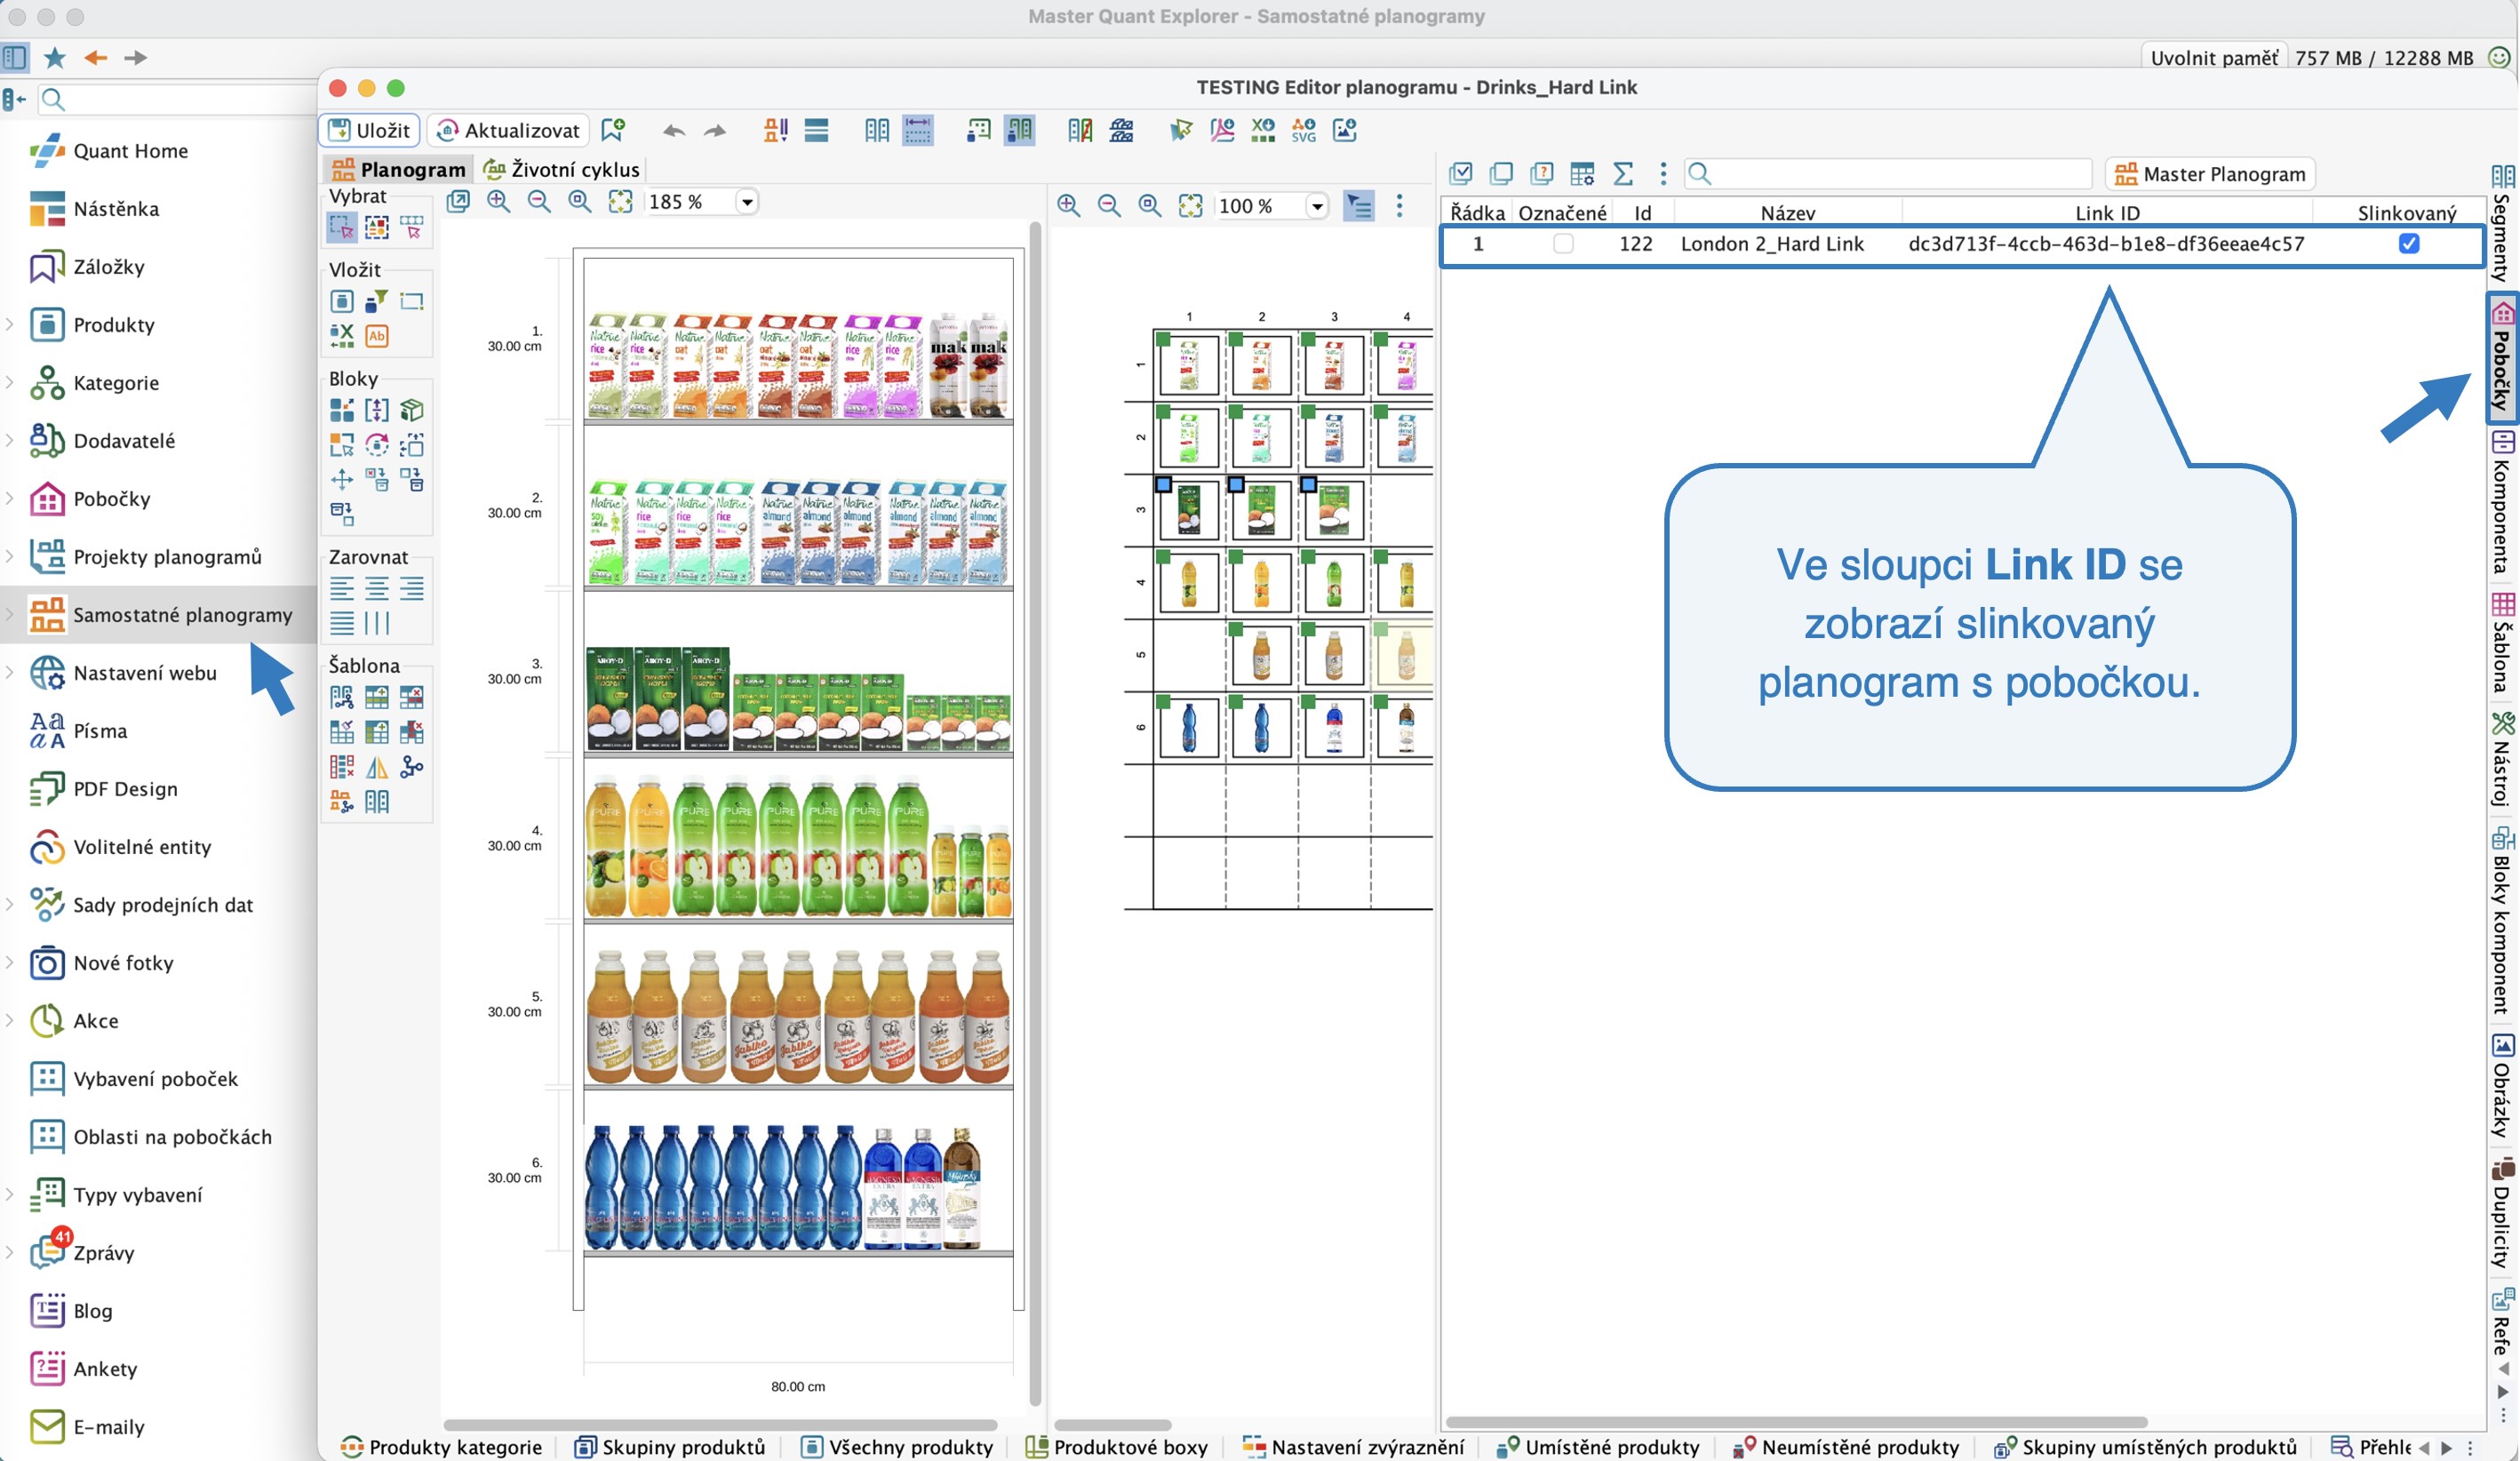The height and width of the screenshot is (1461, 2520).
Task: Zoom in on the template grid view
Action: [x=1068, y=205]
